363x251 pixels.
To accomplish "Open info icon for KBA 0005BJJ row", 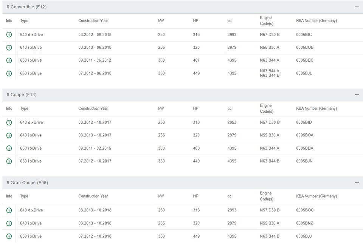I will tap(9, 236).
